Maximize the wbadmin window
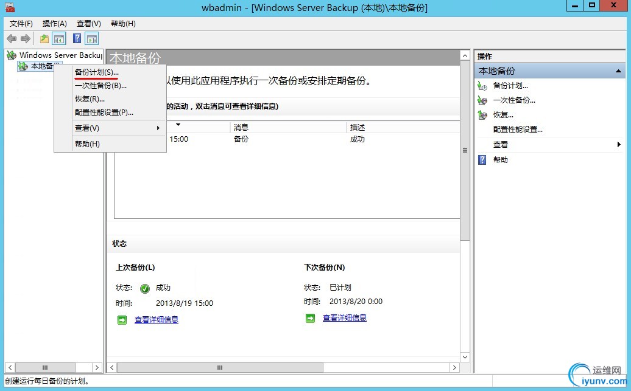The width and height of the screenshot is (631, 391). pos(591,5)
